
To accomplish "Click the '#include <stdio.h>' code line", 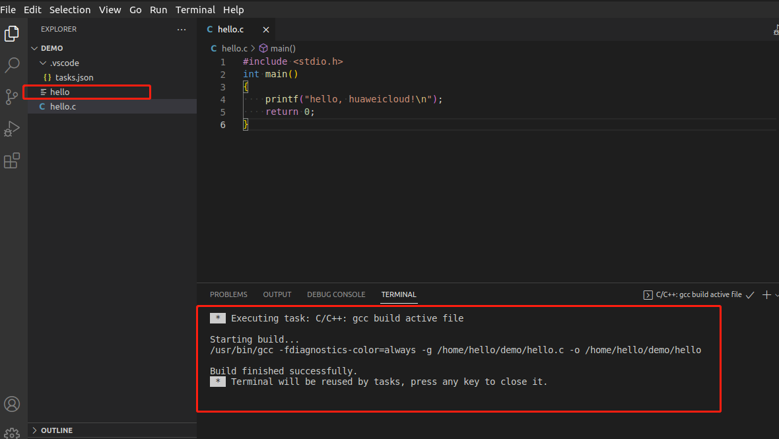I will coord(292,61).
